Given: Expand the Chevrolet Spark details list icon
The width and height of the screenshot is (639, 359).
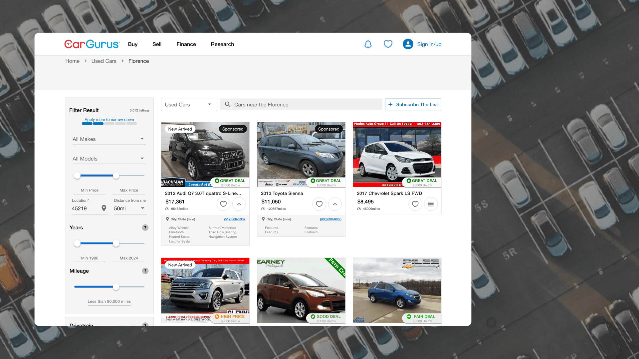Looking at the screenshot, I should point(431,204).
